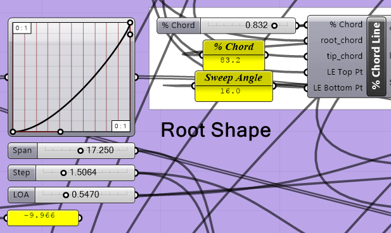Click the % Chord slider grip at 0.832
Image resolution: width=391 pixels, height=233 pixels.
coord(274,25)
